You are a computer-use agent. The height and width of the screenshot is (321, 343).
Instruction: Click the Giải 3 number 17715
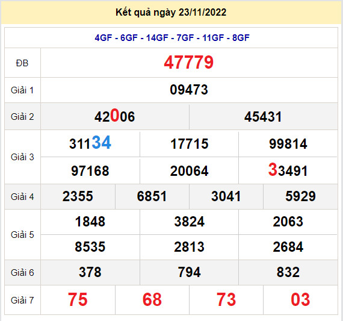(189, 144)
